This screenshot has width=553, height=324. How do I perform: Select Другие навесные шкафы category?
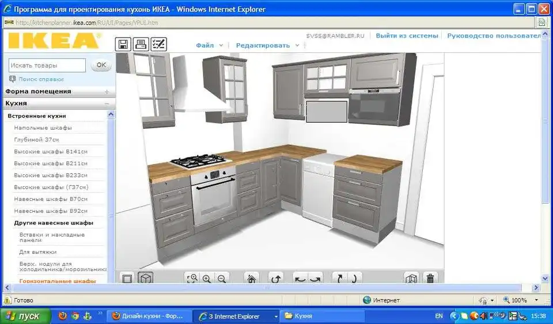(54, 223)
